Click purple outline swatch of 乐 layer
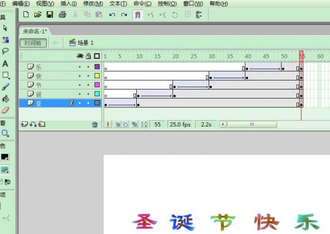Viewport: 330px width, 234px height. click(x=97, y=67)
